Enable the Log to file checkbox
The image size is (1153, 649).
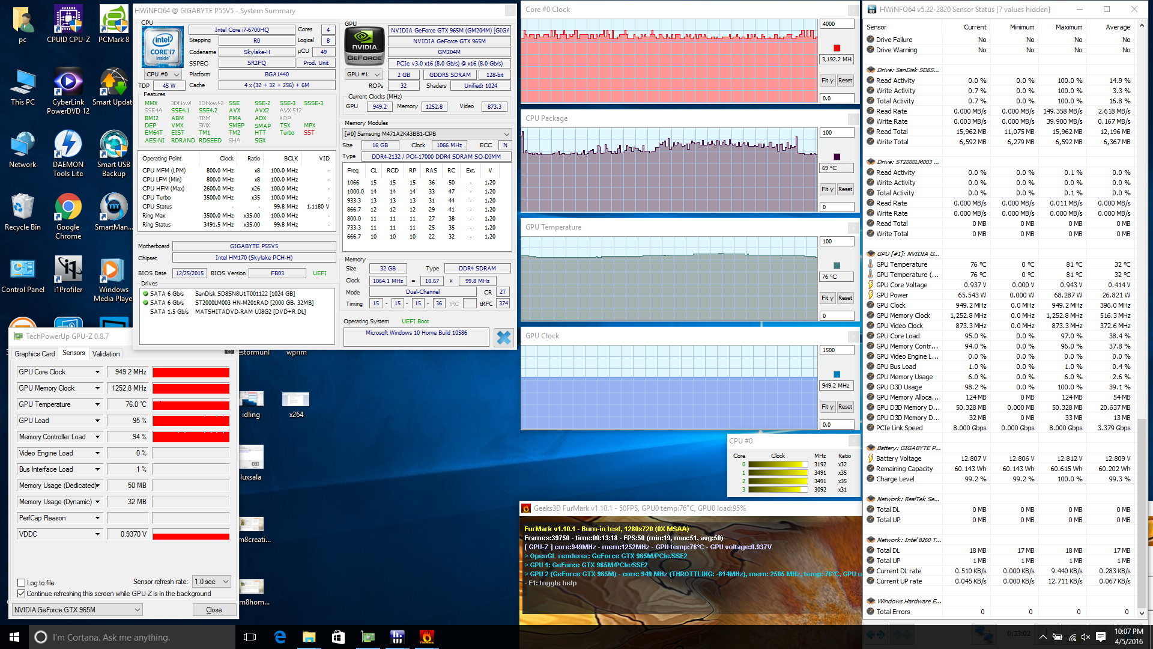tap(22, 582)
